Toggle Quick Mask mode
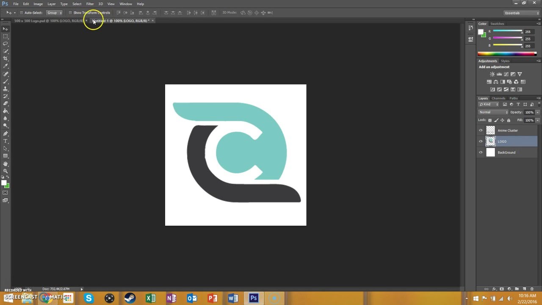This screenshot has width=542, height=305. click(x=6, y=193)
